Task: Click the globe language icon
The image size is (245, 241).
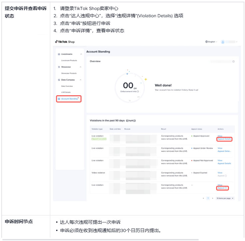Action: pos(207,42)
